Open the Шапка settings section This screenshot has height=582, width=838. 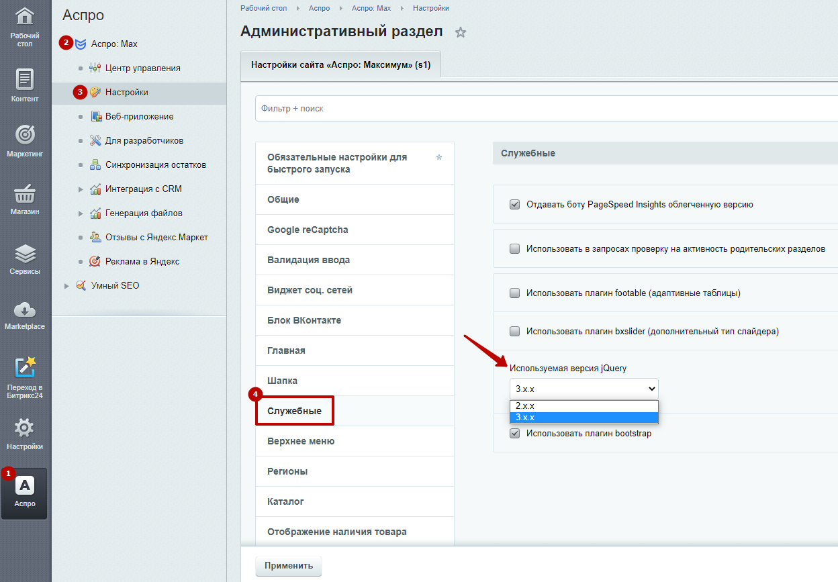355,381
